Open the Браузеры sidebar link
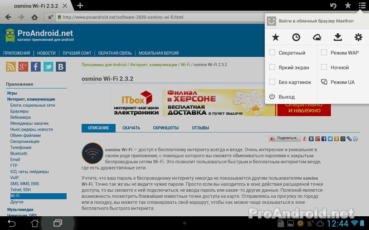369x230 pixels. (x=19, y=111)
